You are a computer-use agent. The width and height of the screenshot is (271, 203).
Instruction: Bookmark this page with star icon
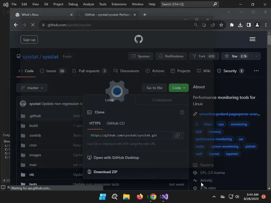click(x=221, y=25)
